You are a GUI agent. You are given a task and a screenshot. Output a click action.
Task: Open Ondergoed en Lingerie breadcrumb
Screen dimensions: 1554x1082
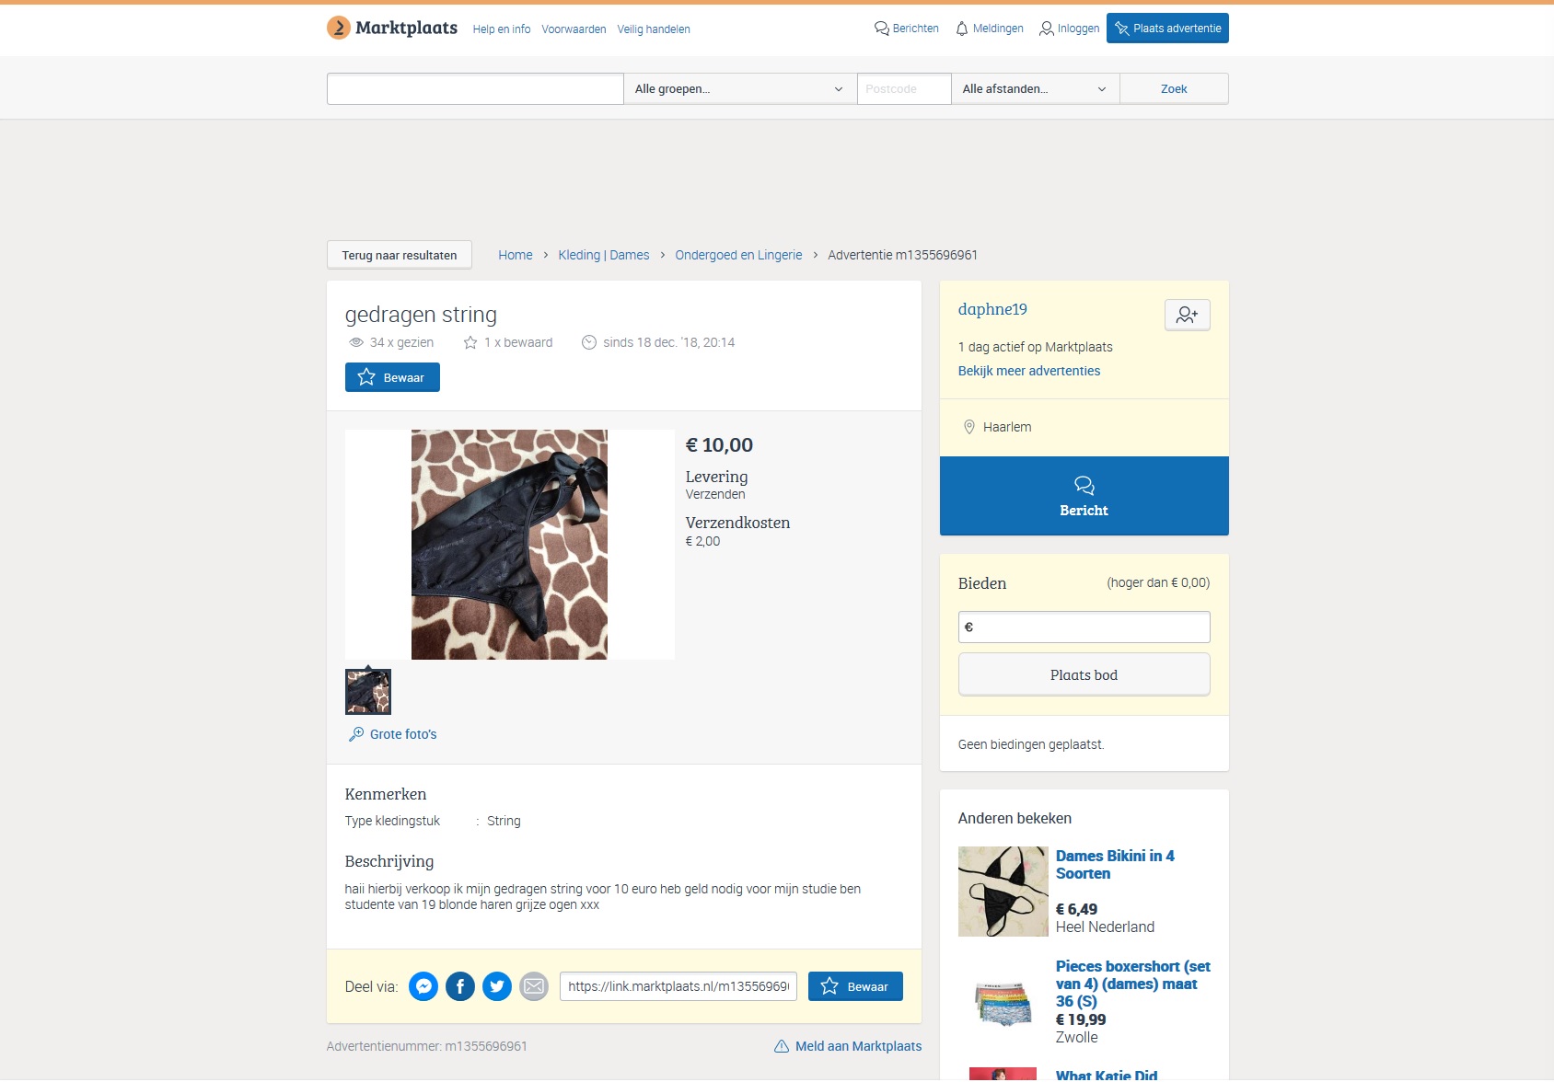[x=738, y=255]
